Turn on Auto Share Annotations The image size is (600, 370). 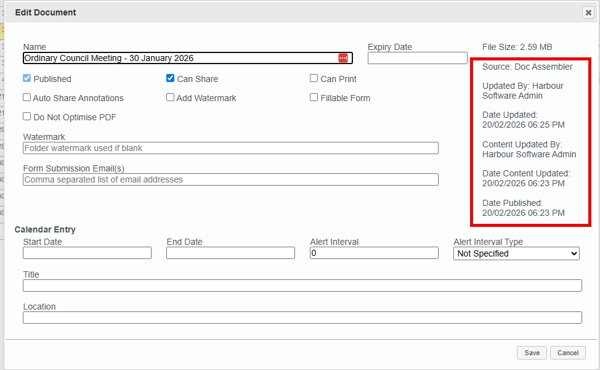[26, 97]
